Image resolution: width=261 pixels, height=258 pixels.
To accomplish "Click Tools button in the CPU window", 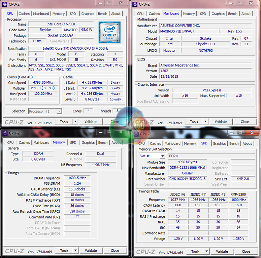I will click(64, 122).
